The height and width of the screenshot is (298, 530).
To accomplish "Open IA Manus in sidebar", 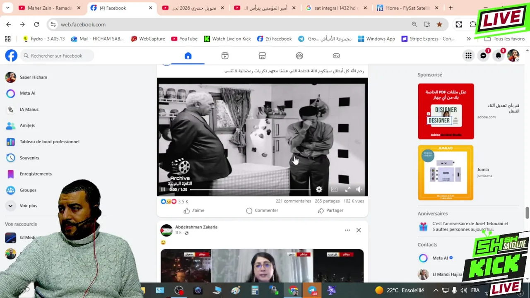I will pyautogui.click(x=29, y=109).
